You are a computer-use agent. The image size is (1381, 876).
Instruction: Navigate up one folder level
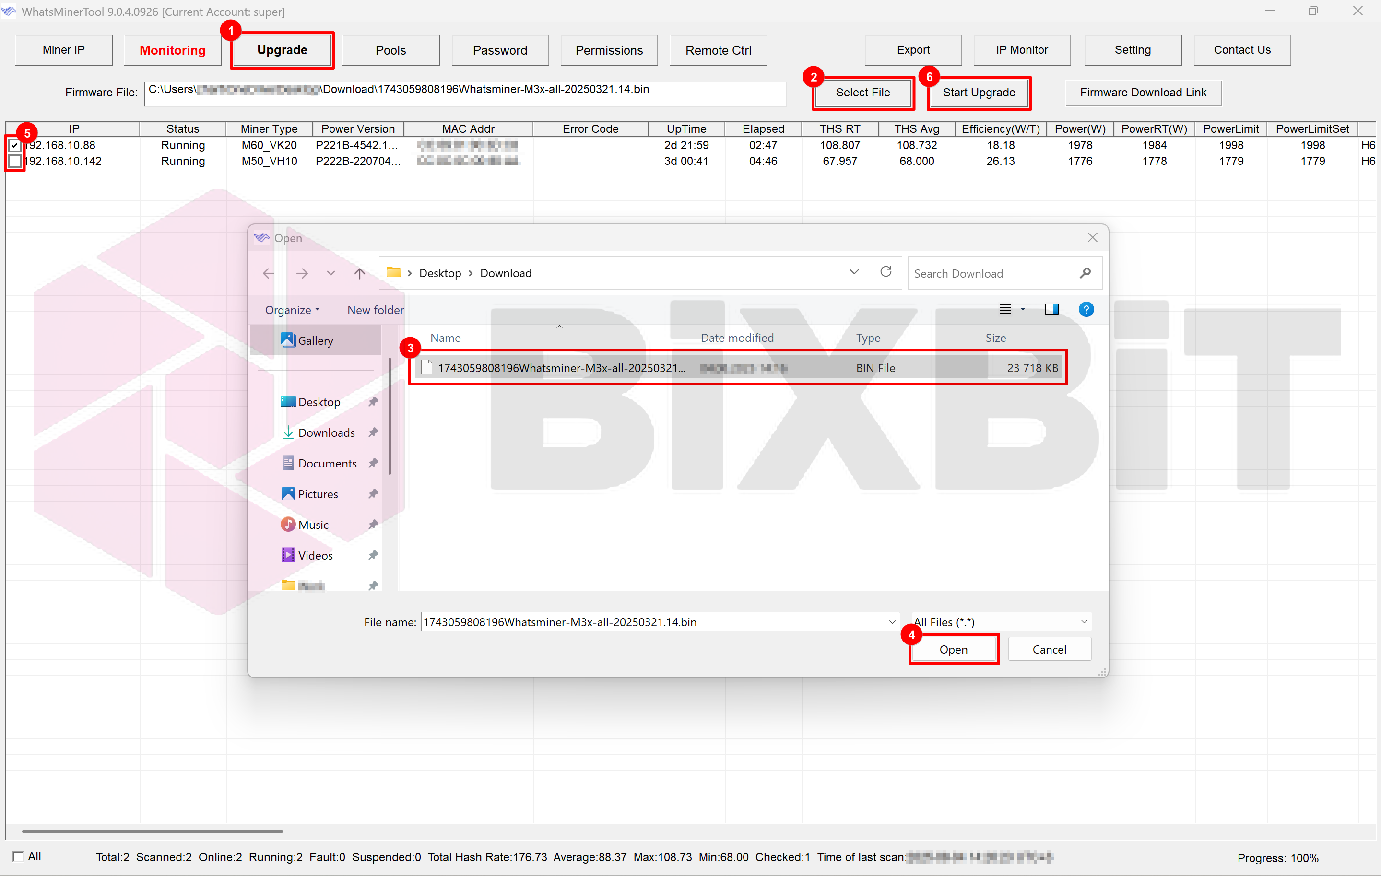tap(360, 273)
